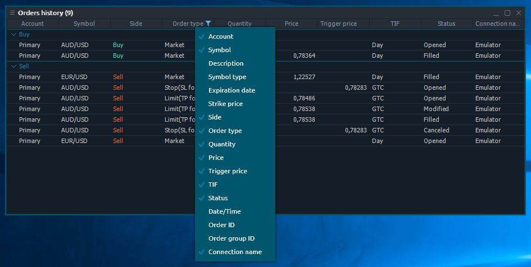This screenshot has height=267, width=531.
Task: Enable the Description column
Action: point(226,63)
